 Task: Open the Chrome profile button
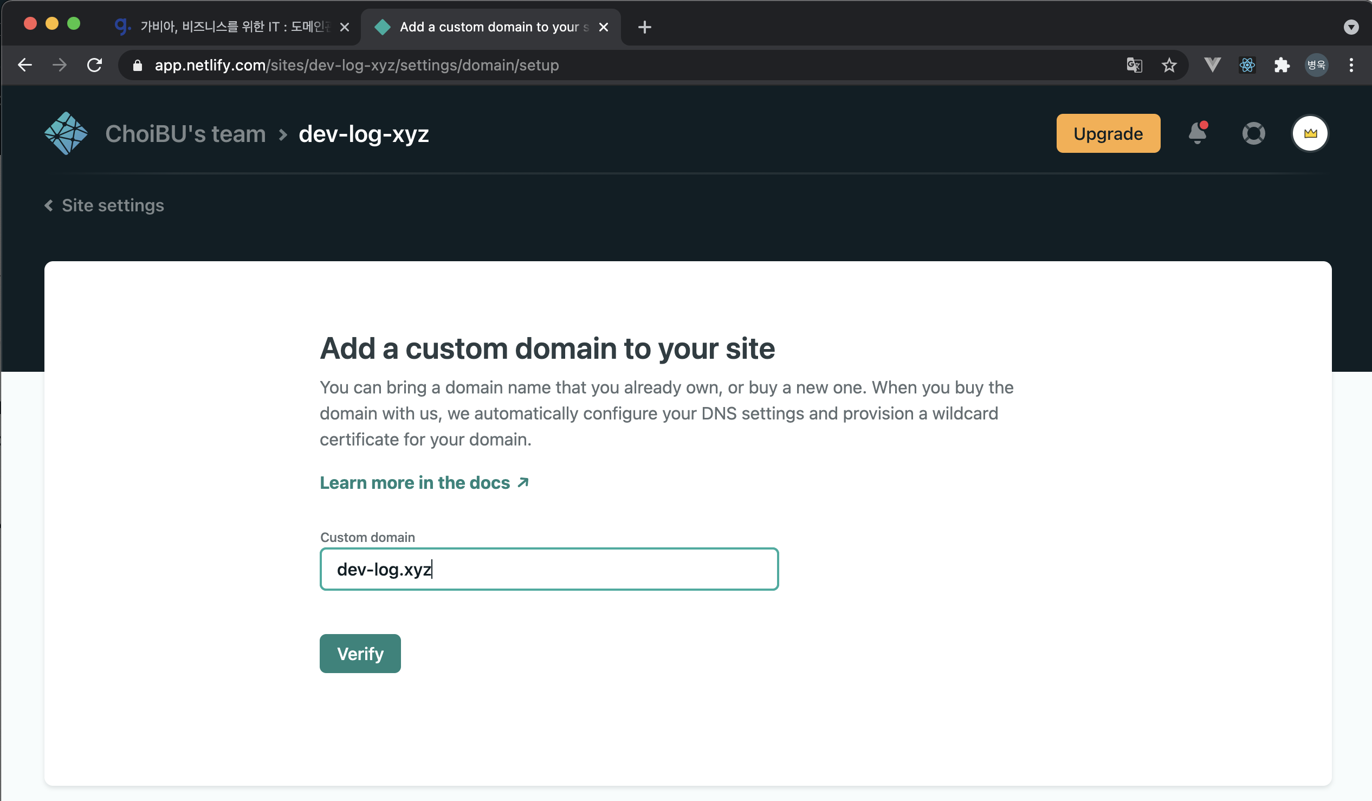pos(1316,66)
